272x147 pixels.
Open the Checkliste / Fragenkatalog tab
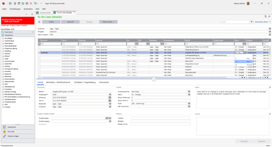pyautogui.click(x=85, y=82)
